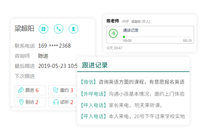This screenshot has width=204, height=133.
Task: Click the phone number 169 ****2368
Action: click(x=54, y=46)
